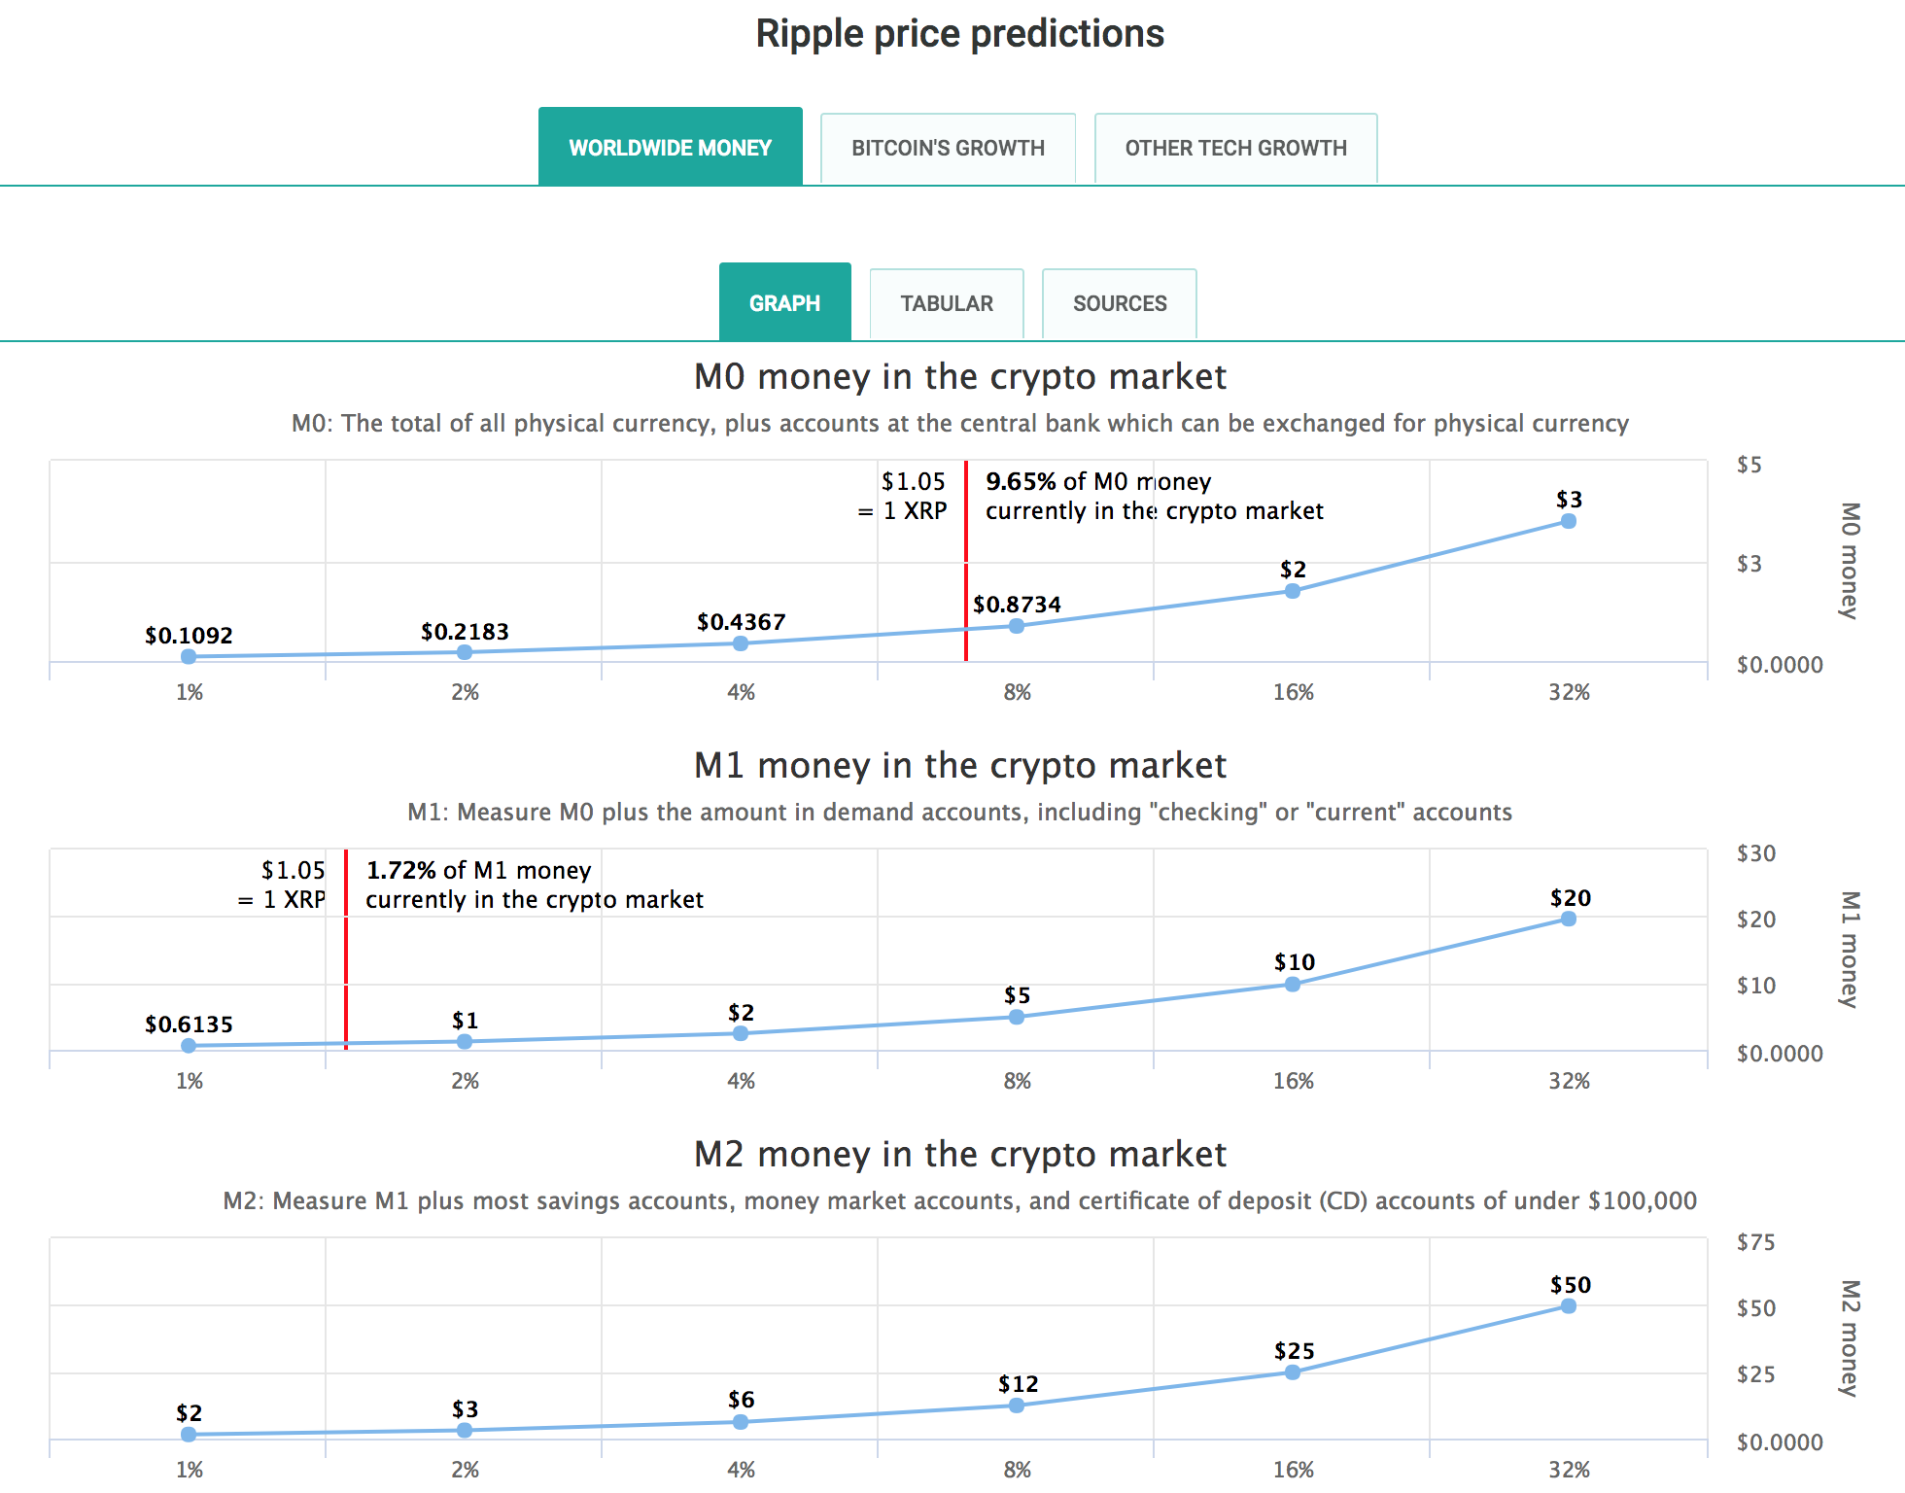
Task: Click the M2 chart point at 2%
Action: pyautogui.click(x=465, y=1431)
